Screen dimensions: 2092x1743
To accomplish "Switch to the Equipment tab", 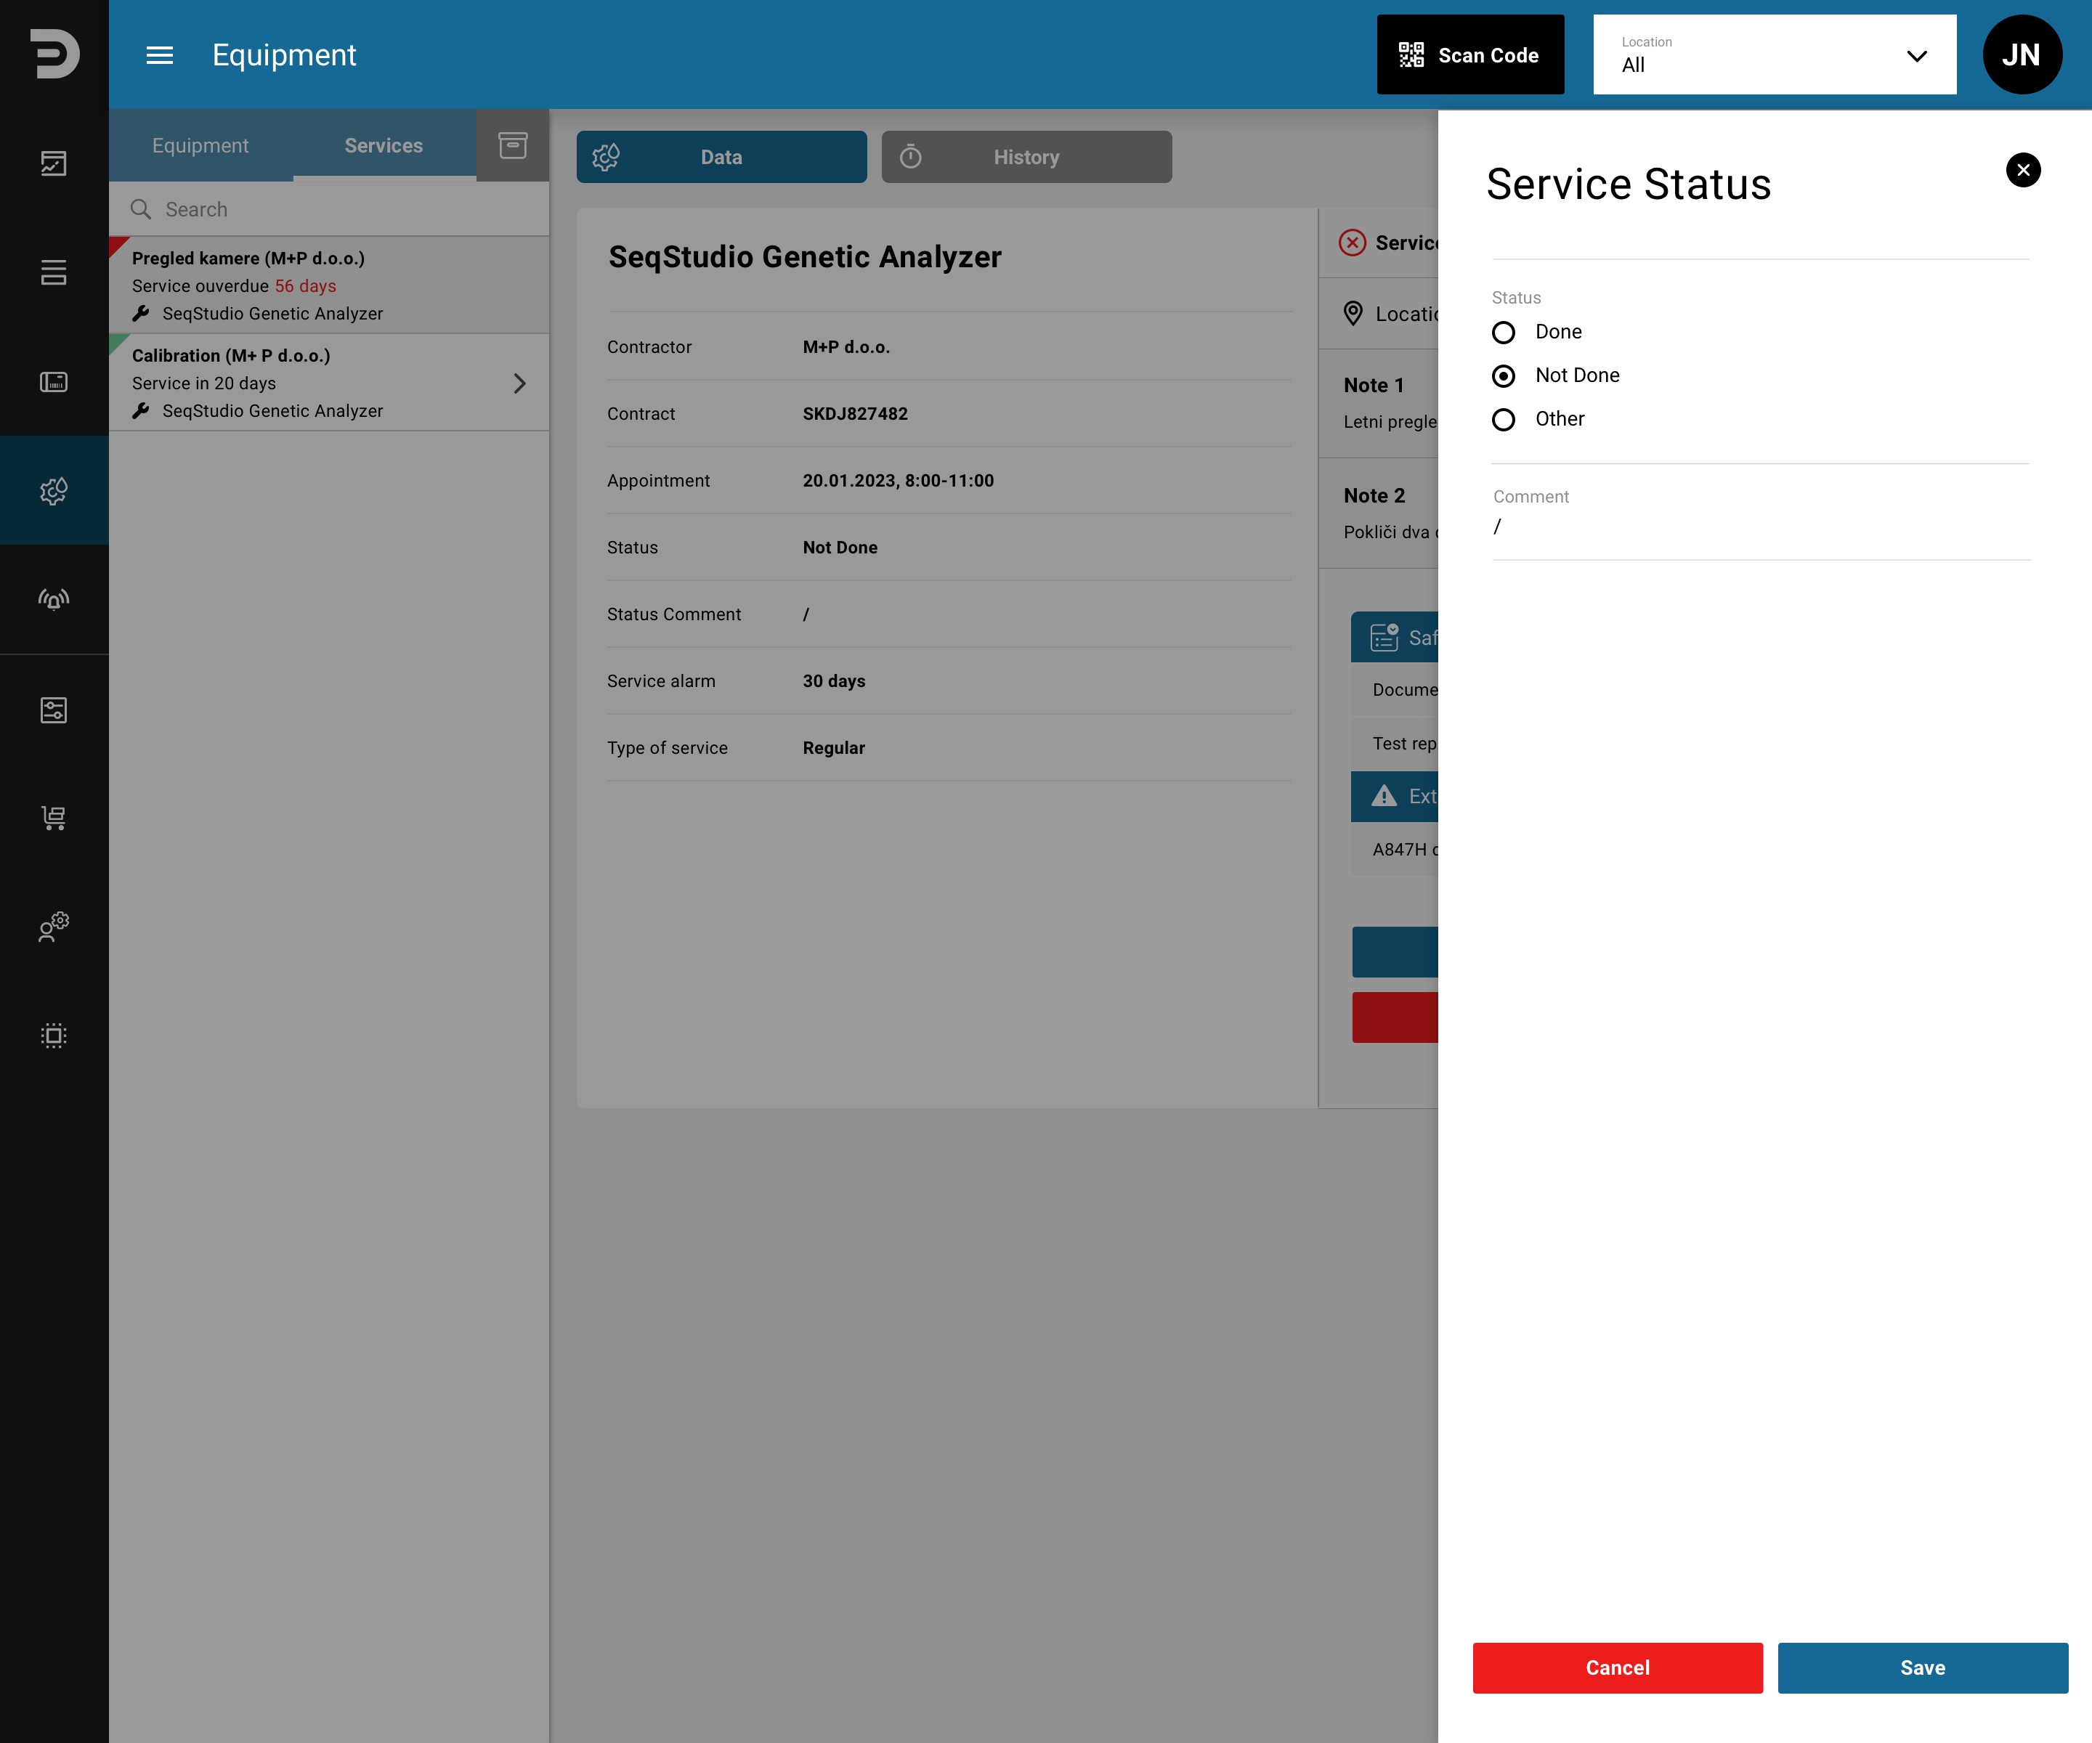I will (x=200, y=145).
